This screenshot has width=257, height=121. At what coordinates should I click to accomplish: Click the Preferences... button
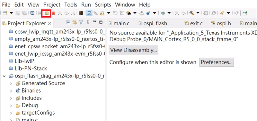(x=217, y=62)
